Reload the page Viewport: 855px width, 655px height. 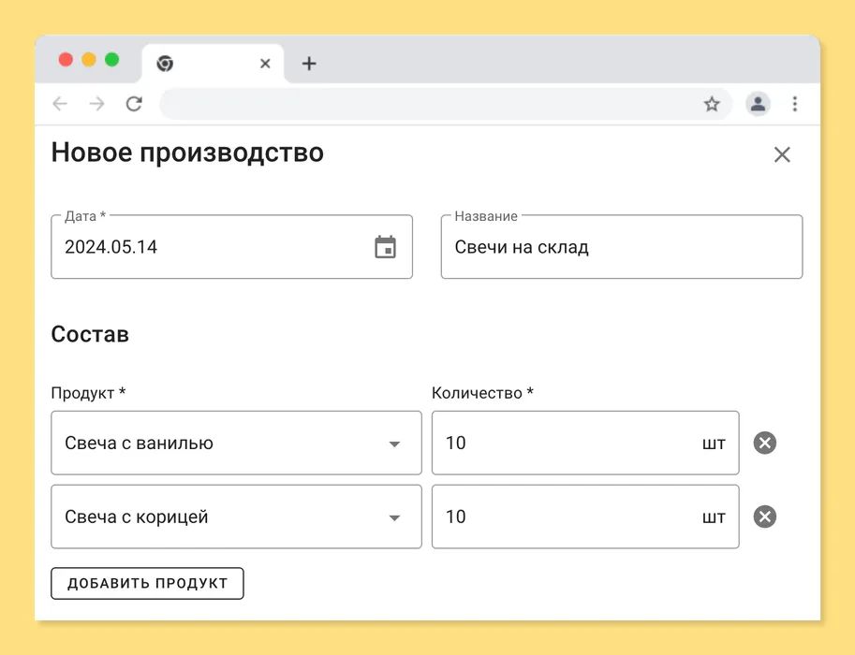(134, 104)
